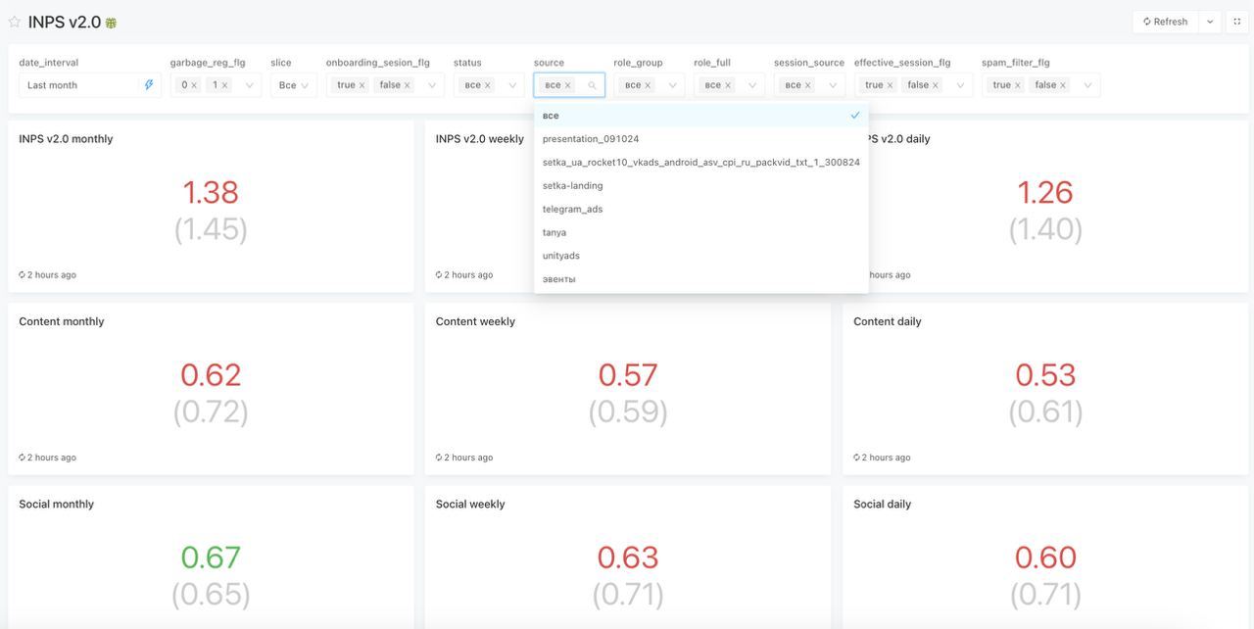Remove 'true' tag from onboarding_sesion_flg filter
Viewport: 1254px width, 629px height.
coord(362,85)
